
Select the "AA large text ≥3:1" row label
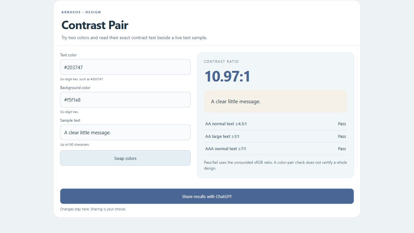[222, 136]
